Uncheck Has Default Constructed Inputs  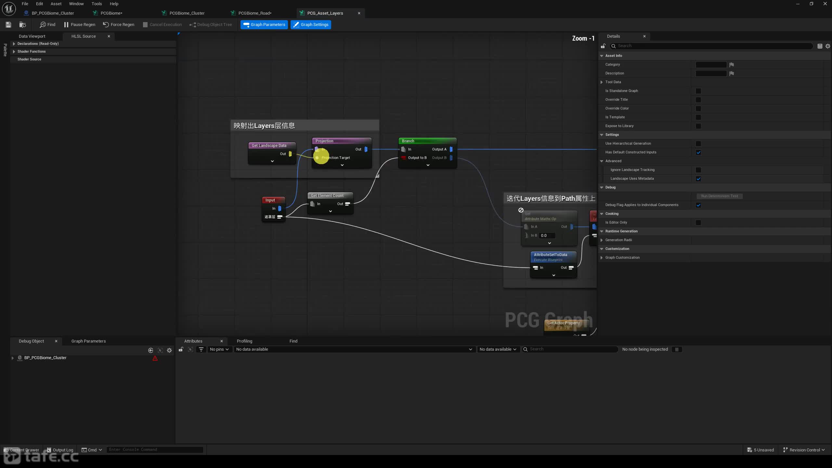698,152
